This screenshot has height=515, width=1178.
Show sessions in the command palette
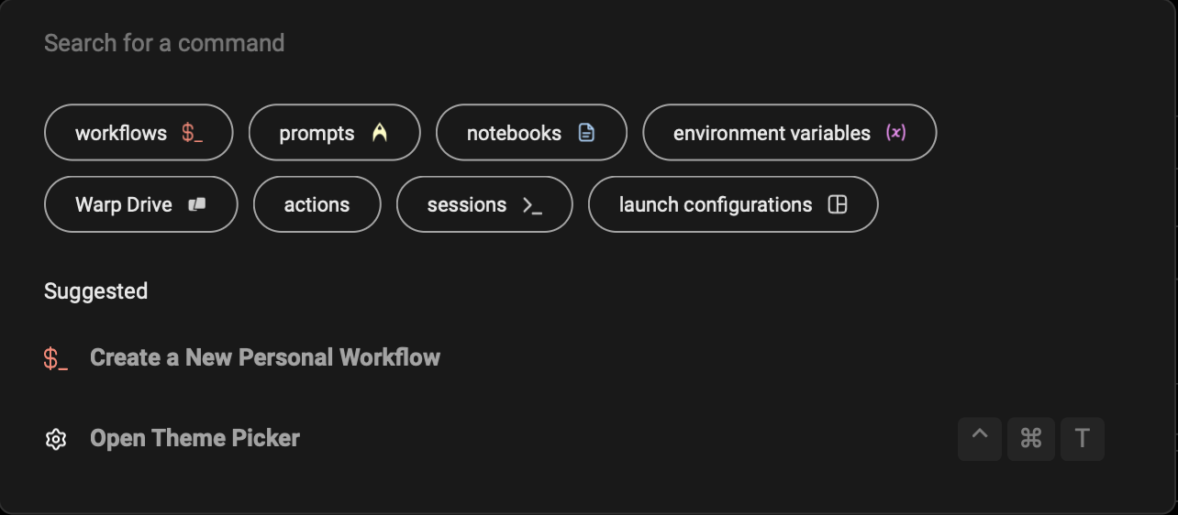tap(467, 204)
